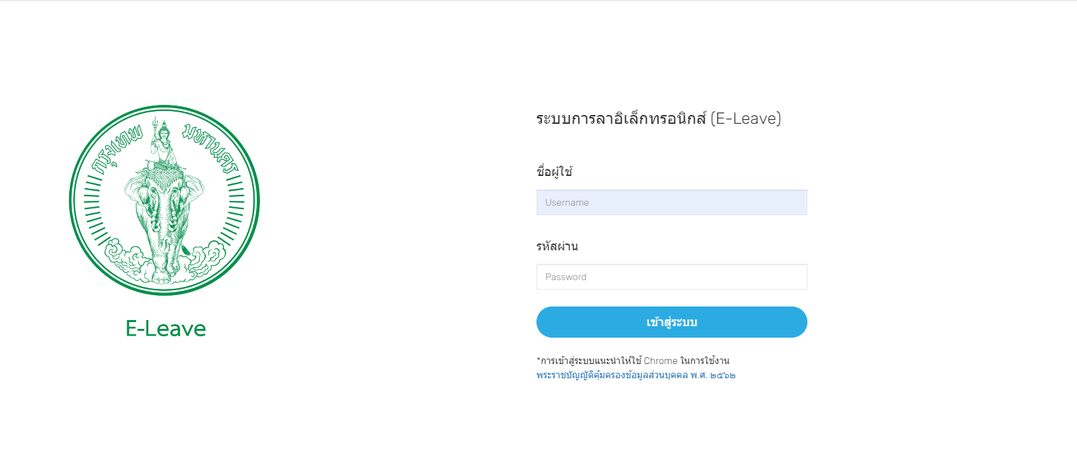The image size is (1077, 454).
Task: Click the deity figure riding the elephant
Action: 164,142
